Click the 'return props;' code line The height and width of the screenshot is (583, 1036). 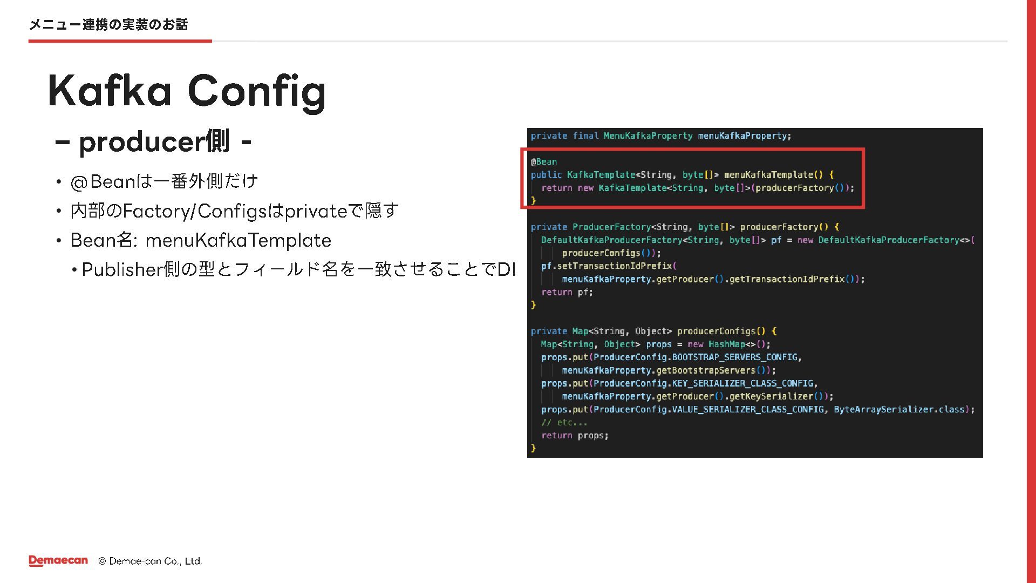(575, 436)
